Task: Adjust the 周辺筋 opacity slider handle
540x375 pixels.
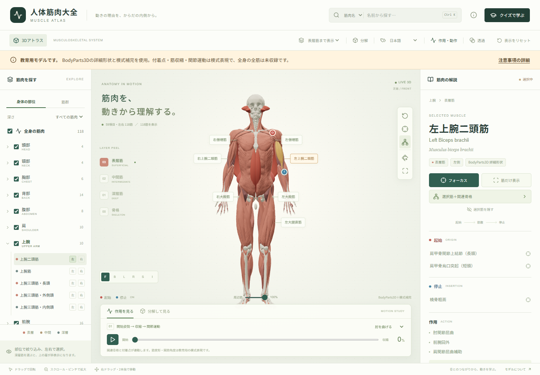Action: tap(265, 297)
